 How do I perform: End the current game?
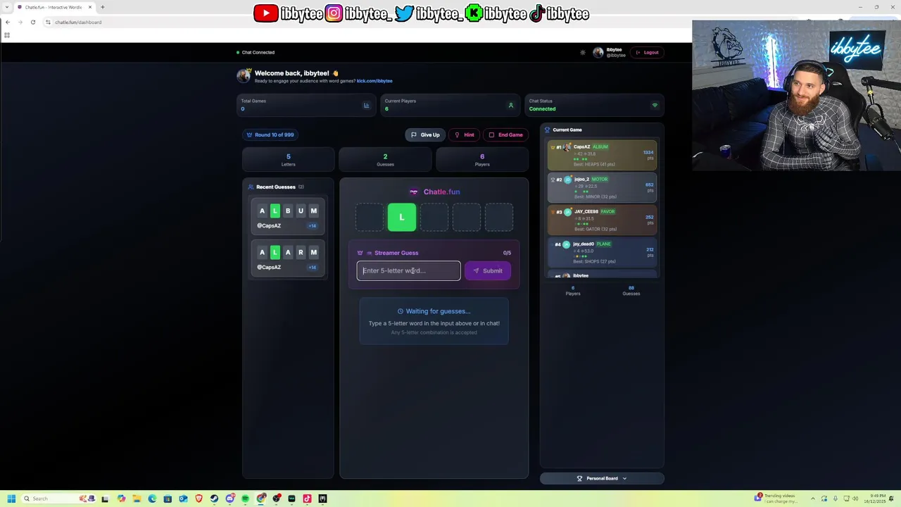click(505, 134)
